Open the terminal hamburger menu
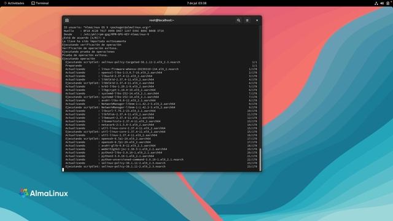This screenshot has width=393, height=221. tap(247, 20)
